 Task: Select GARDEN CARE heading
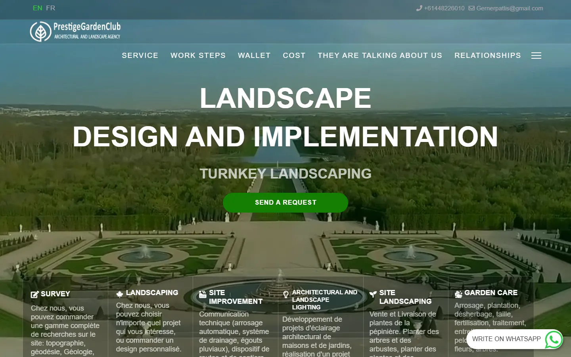coord(491,293)
